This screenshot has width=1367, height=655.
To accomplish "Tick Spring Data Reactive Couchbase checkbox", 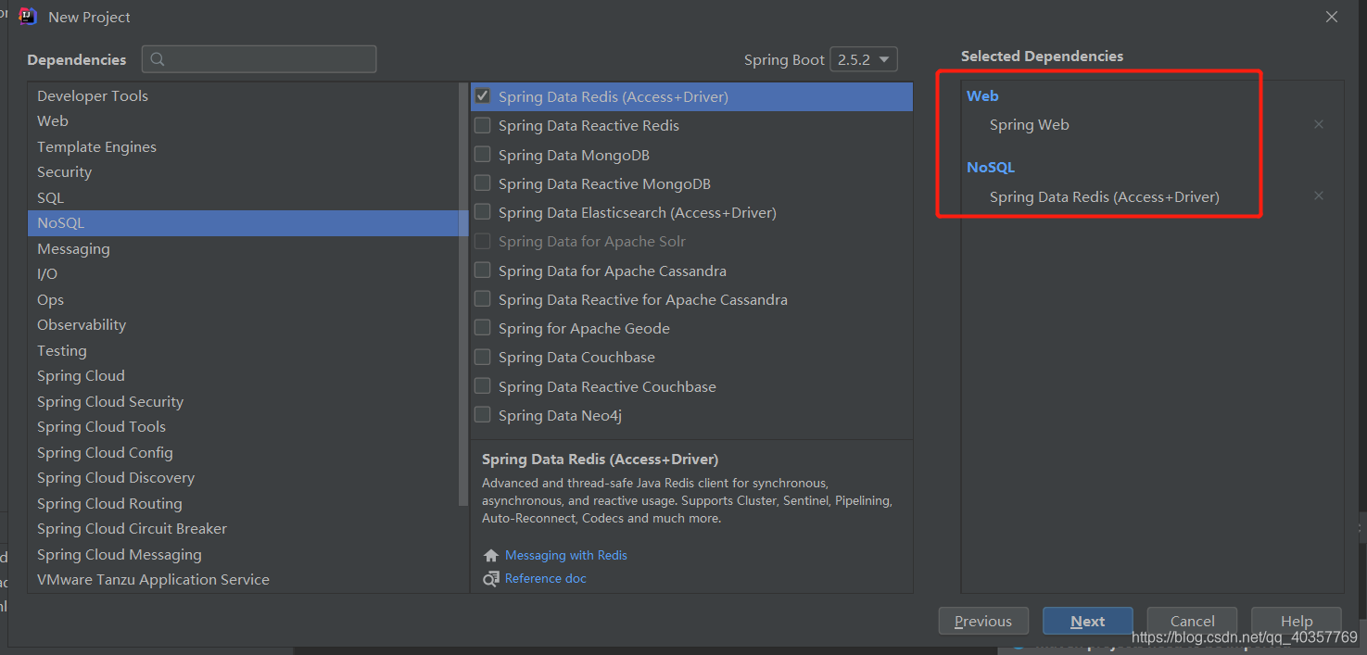I will 483,386.
